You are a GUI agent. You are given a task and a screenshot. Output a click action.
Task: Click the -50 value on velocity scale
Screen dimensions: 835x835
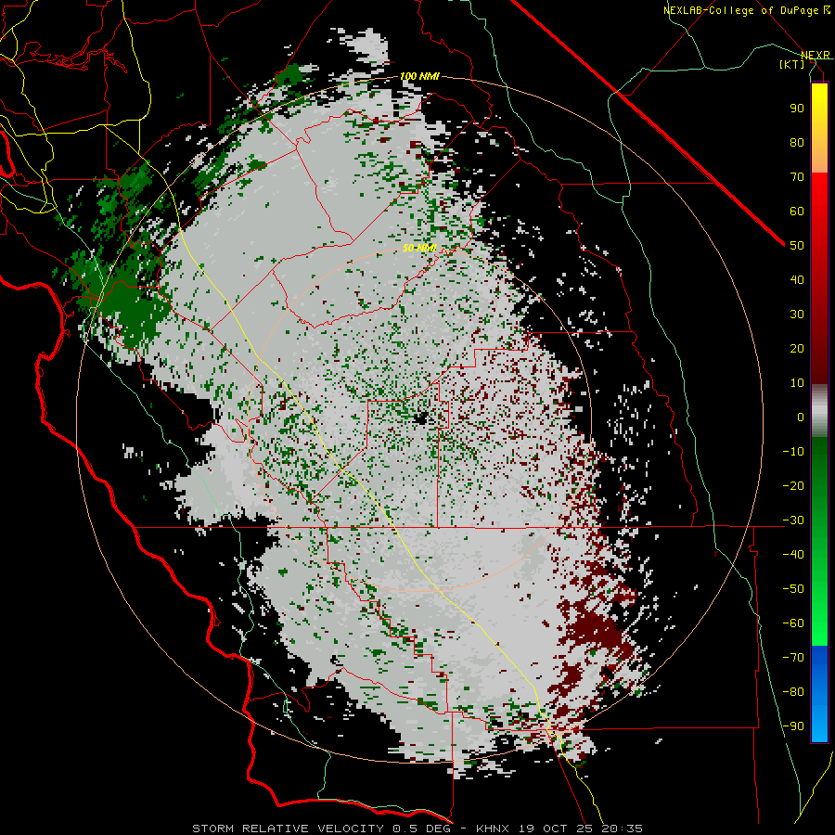coord(793,589)
